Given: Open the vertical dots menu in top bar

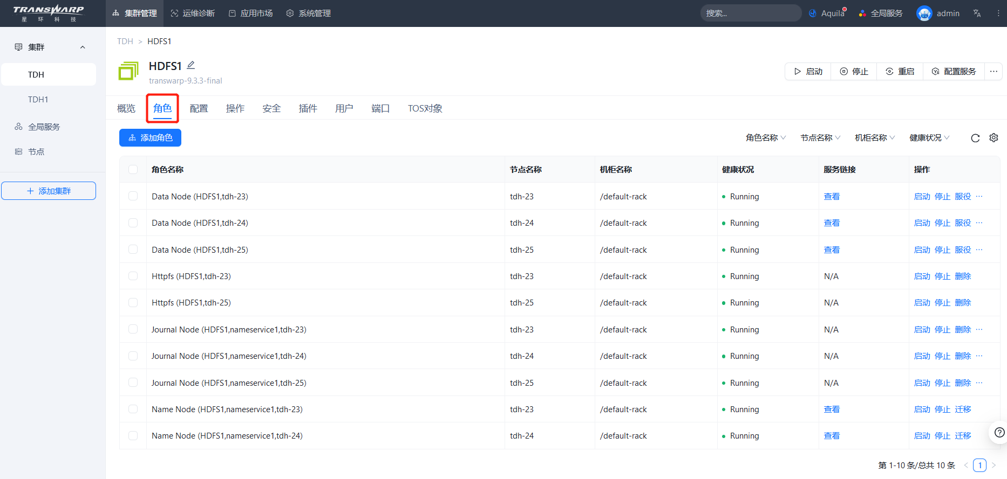Looking at the screenshot, I should pyautogui.click(x=998, y=13).
